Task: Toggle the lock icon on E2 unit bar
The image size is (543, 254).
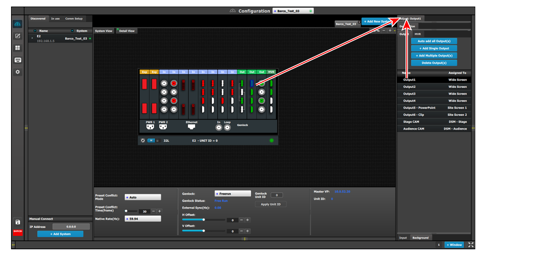Action: click(x=158, y=140)
